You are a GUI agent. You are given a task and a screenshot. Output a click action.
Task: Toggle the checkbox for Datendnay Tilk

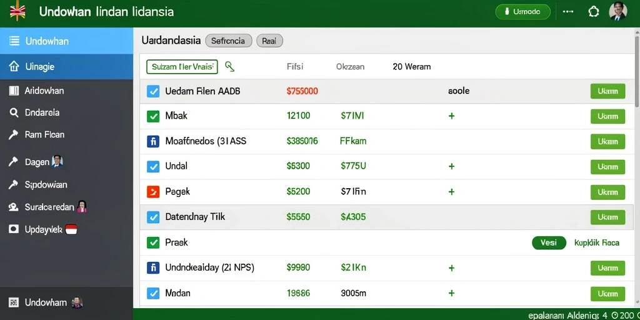153,217
